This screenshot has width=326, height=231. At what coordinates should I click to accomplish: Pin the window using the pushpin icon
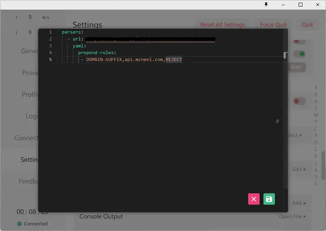pyautogui.click(x=266, y=5)
